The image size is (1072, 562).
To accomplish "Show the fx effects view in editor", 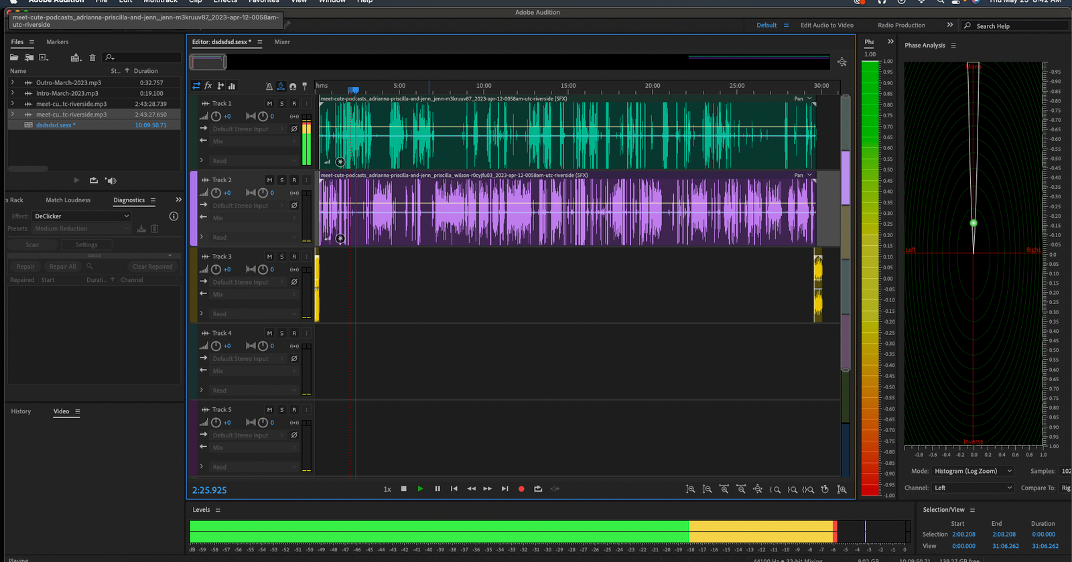I will (x=208, y=86).
